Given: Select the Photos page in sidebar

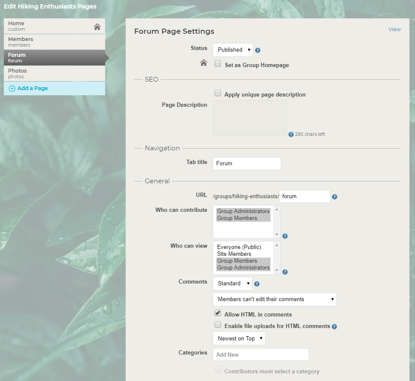Looking at the screenshot, I should point(55,73).
